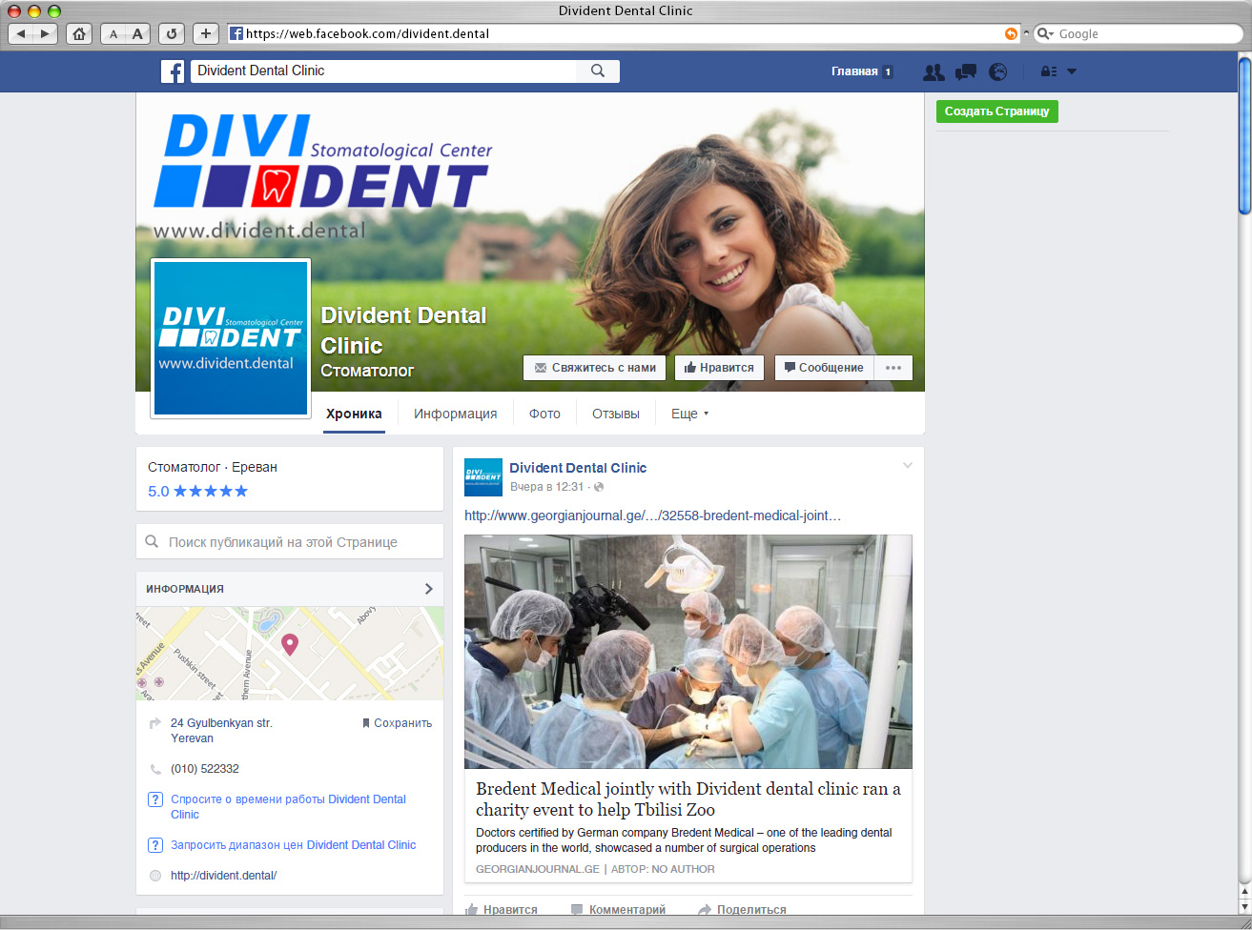1252x930 pixels.
Task: Open the 'Фото' tab
Action: pos(544,414)
